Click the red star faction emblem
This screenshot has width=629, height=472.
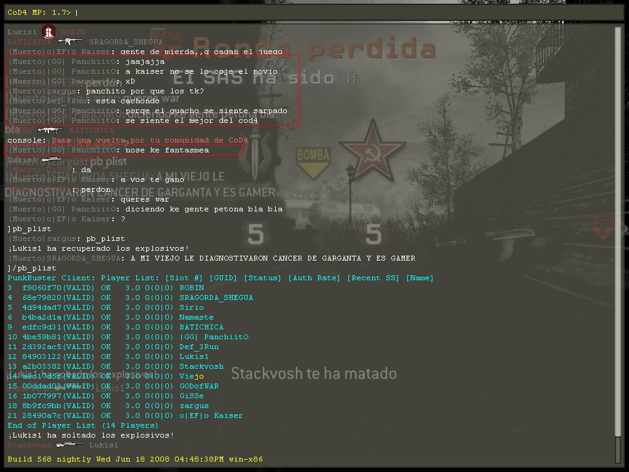pyautogui.click(x=373, y=151)
